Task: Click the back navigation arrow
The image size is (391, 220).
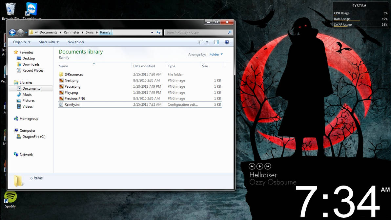Action: (x=12, y=32)
